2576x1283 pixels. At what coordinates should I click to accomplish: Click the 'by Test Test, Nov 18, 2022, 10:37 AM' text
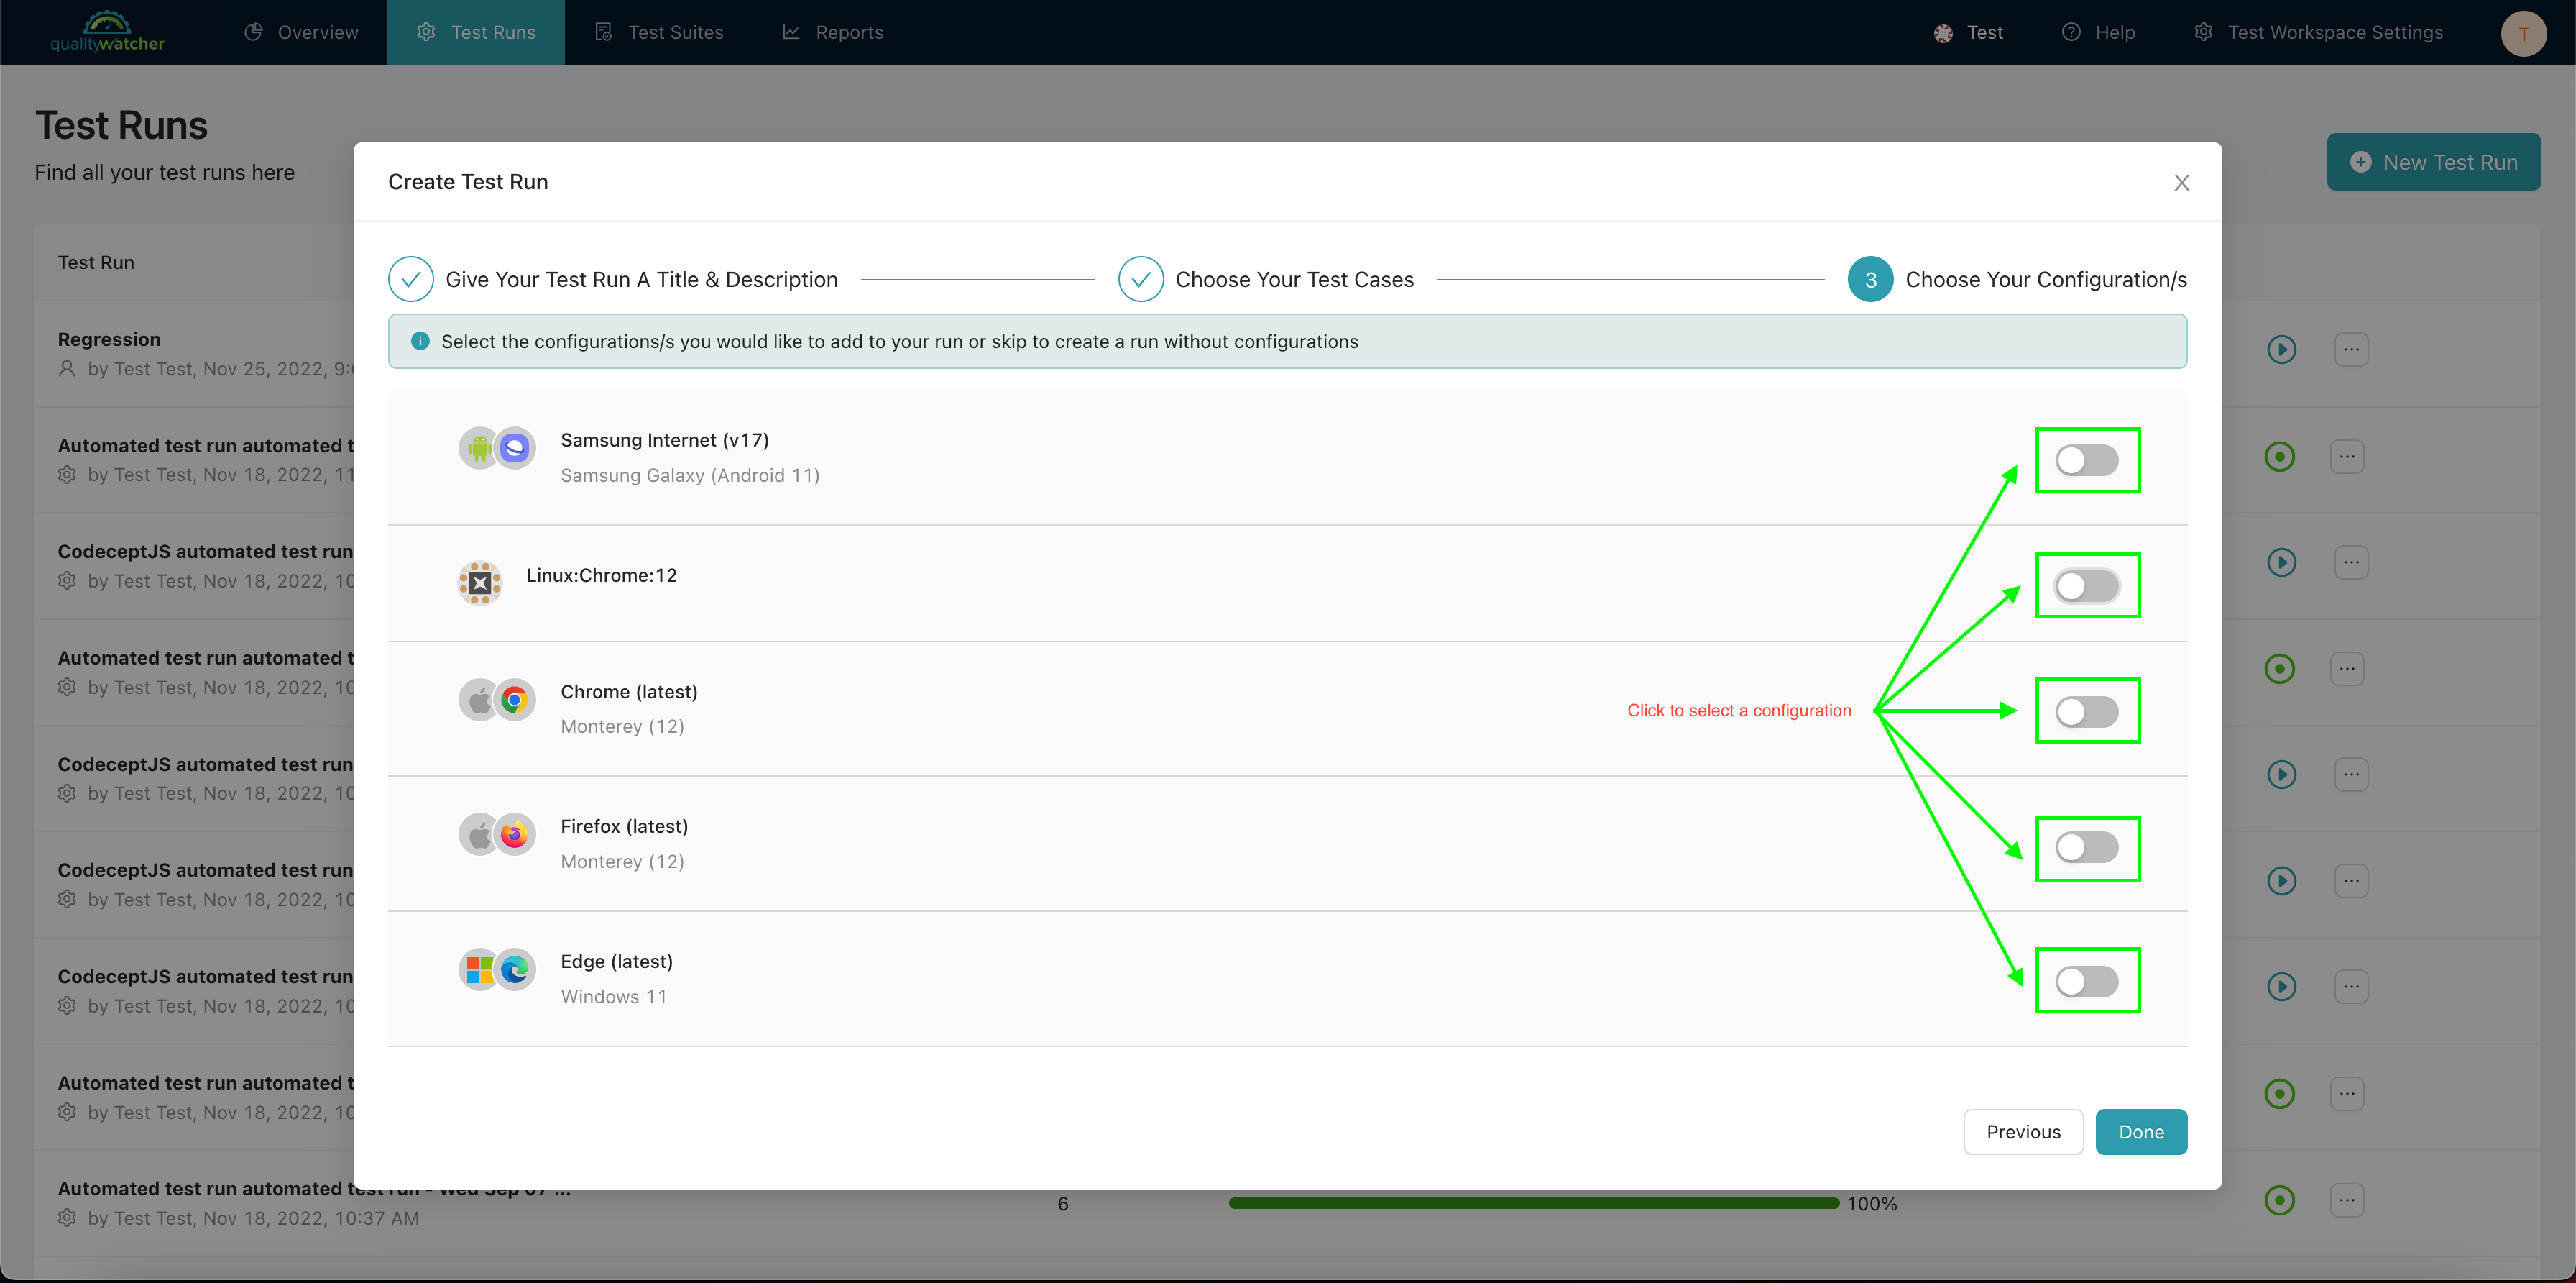[253, 1218]
